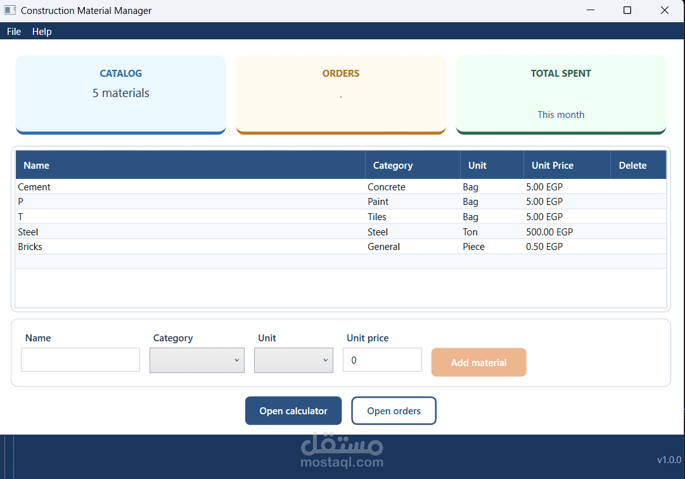Click the app icon in title bar

tap(10, 10)
